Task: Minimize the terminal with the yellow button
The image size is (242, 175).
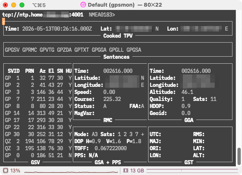Action: click(14, 5)
